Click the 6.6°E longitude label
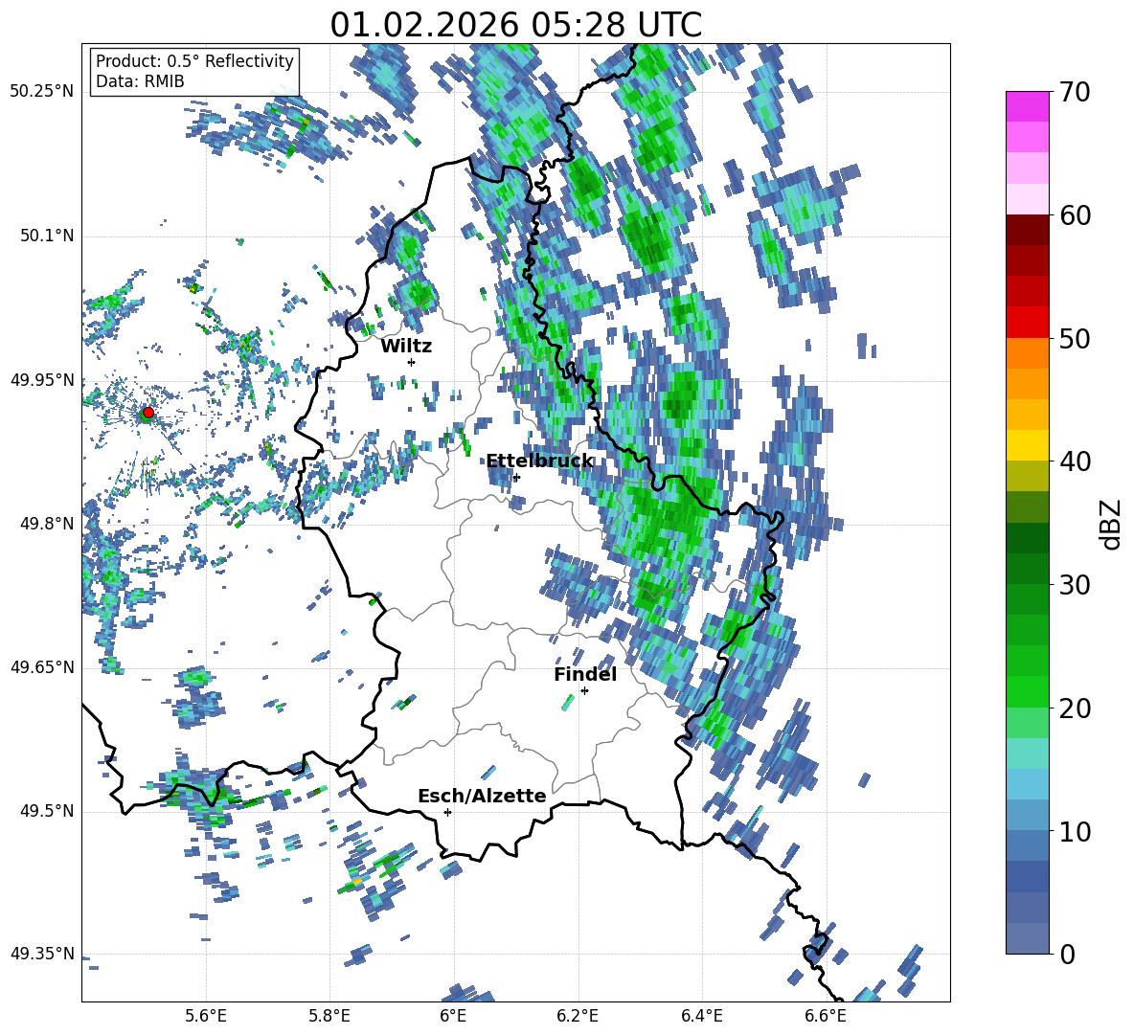Screen dimensions: 1134x1035 826,1016
